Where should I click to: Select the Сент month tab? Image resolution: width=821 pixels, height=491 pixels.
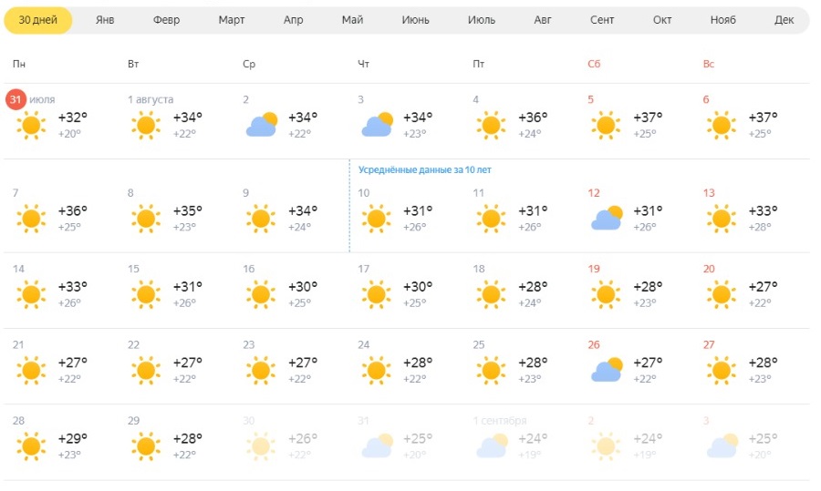coord(602,20)
